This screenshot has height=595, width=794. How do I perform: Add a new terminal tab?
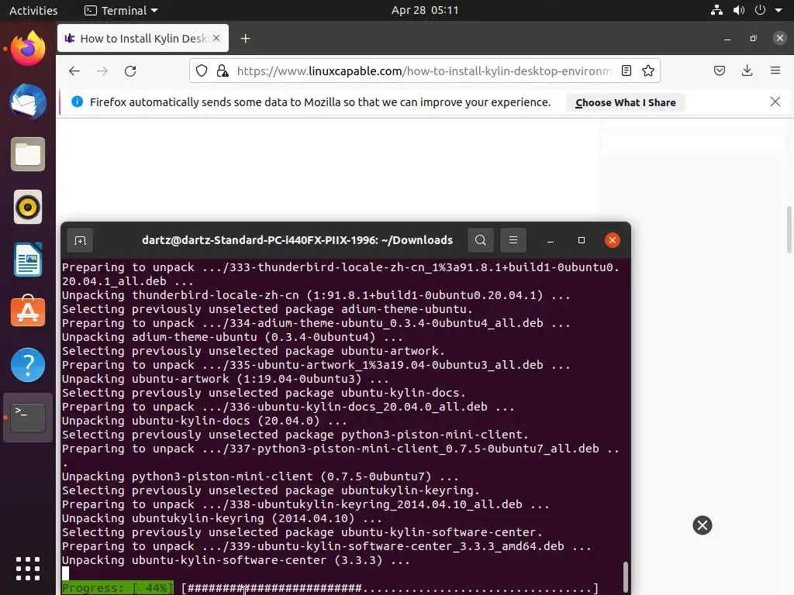(80, 240)
